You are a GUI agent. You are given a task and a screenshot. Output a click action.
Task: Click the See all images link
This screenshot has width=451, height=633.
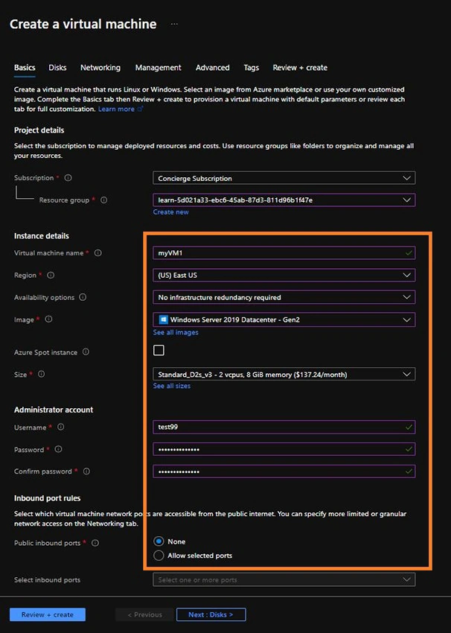tap(176, 332)
